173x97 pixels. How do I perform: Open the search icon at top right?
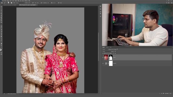tap(167, 3)
